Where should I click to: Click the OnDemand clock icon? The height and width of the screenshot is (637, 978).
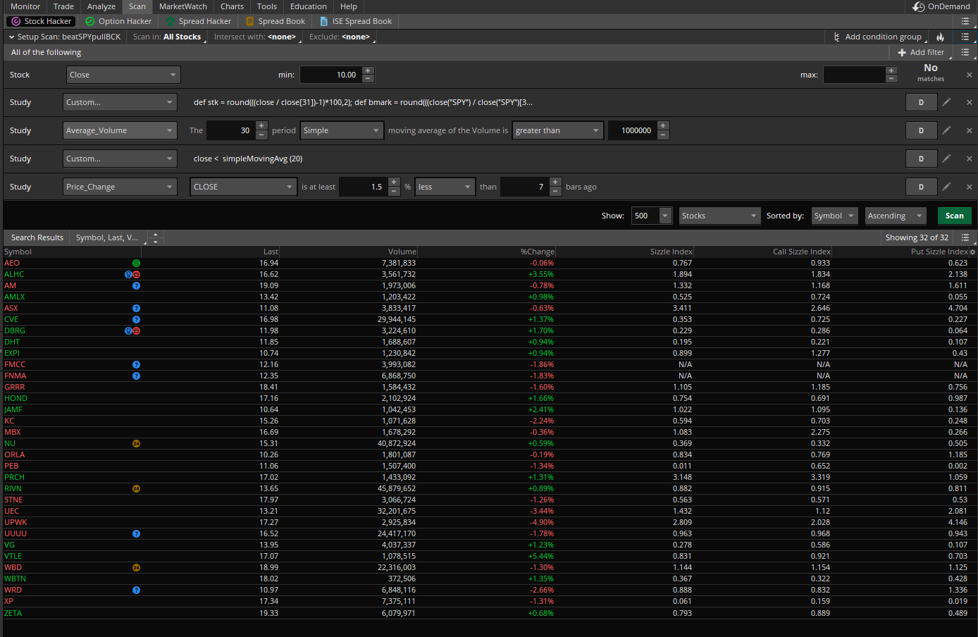918,6
